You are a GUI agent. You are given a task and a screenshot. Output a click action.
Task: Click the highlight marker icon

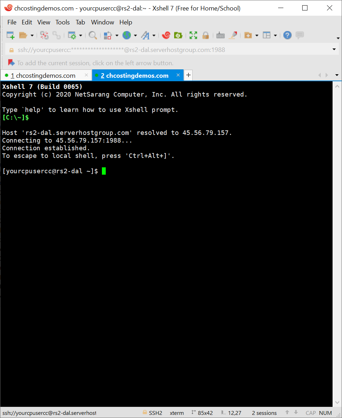tap(233, 35)
